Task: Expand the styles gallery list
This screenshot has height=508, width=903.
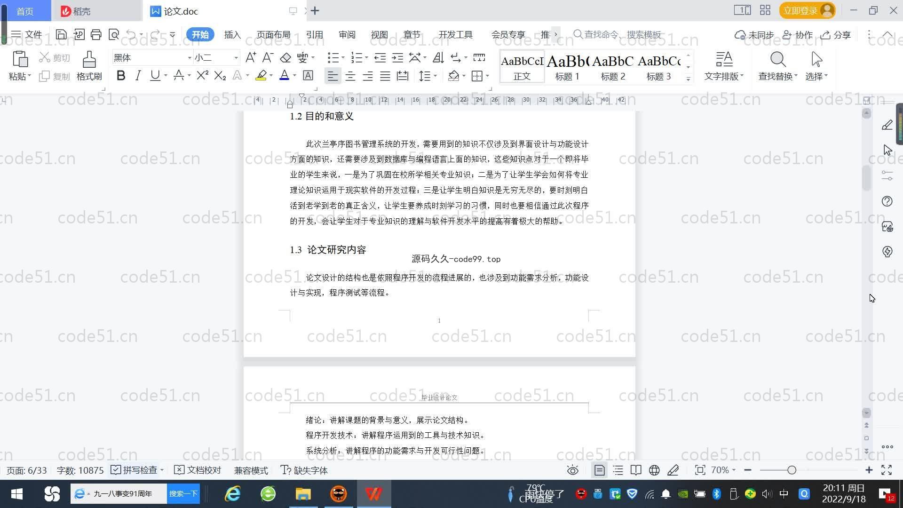Action: [688, 79]
